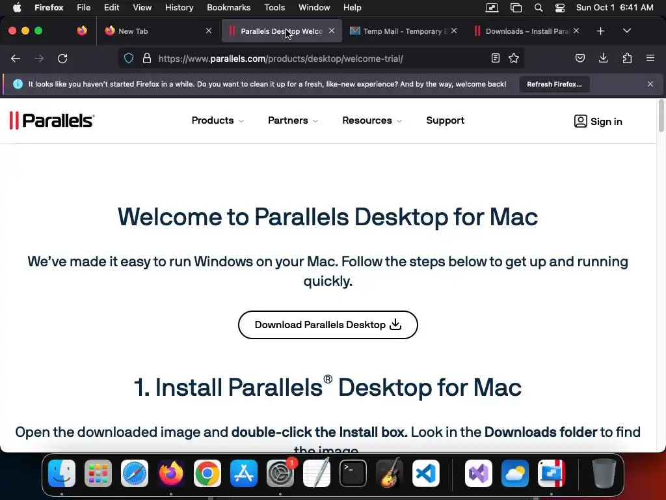This screenshot has width=666, height=500.
Task: Open the Support link in navigation
Action: (445, 120)
